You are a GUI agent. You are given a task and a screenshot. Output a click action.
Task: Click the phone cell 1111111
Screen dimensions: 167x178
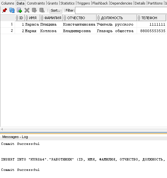tap(151, 24)
